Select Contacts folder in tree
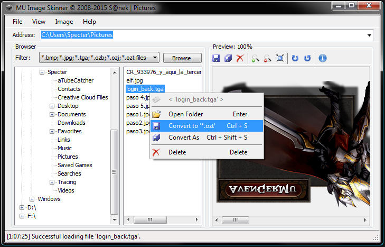The height and width of the screenshot is (247, 385). pos(69,89)
